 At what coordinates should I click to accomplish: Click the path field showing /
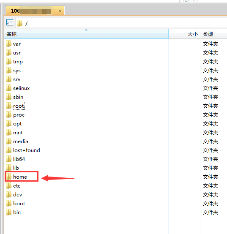[121, 23]
